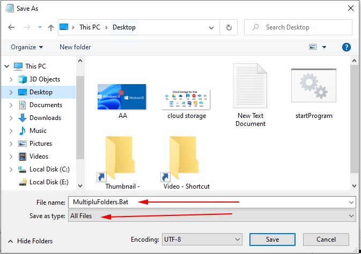This screenshot has height=254, width=361.
Task: Open the recent locations dropdown arrow
Action: click(x=40, y=27)
